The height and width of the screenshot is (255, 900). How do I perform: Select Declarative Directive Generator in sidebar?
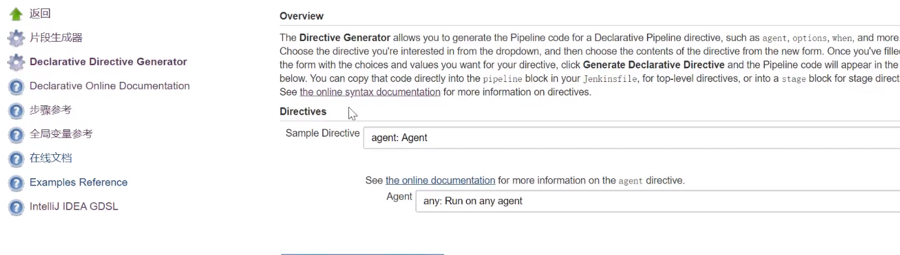coord(108,62)
